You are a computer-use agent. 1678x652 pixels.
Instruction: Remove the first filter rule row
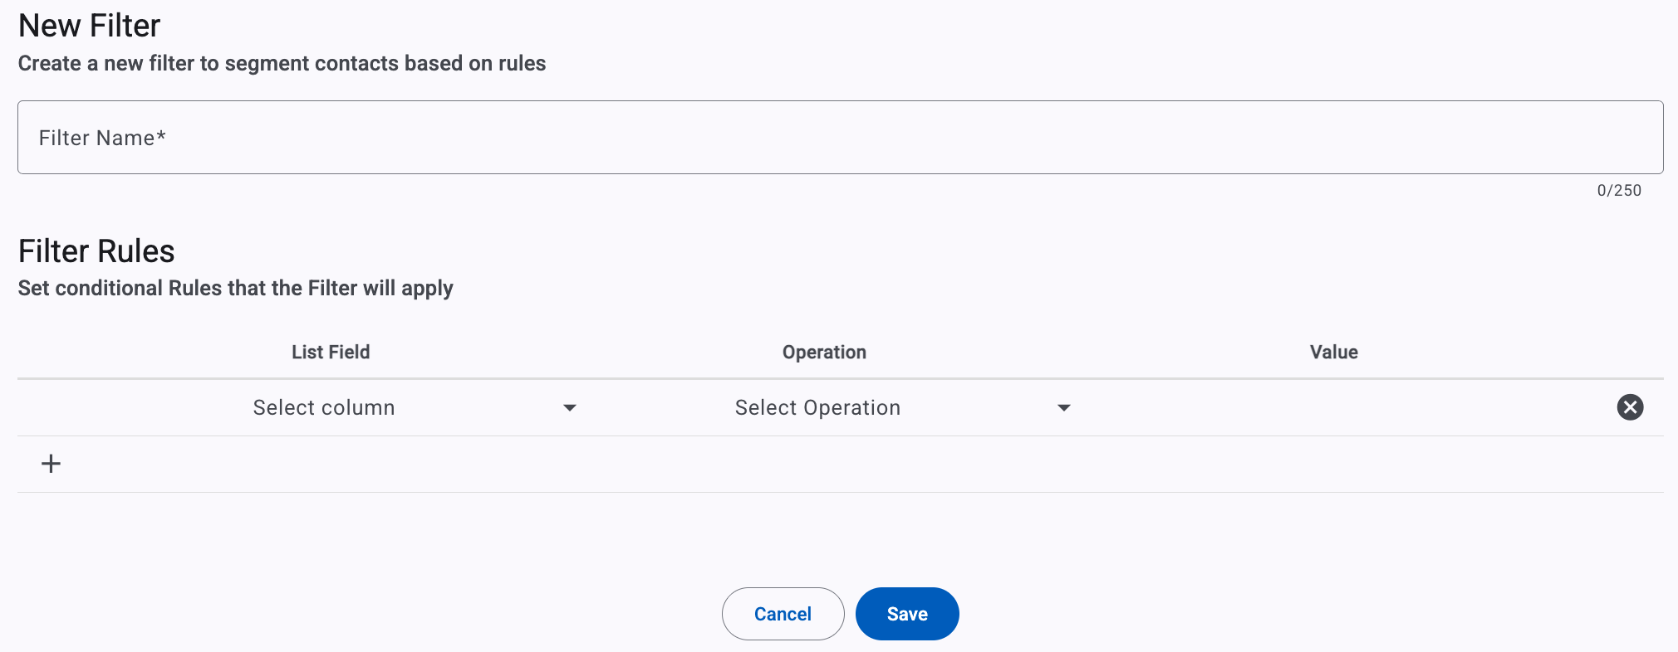coord(1630,407)
